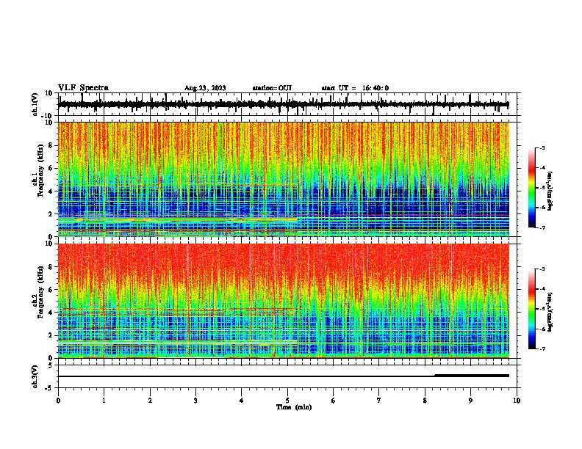
Task: Select the "Aug.23, 2023" date text
Action: (x=205, y=88)
